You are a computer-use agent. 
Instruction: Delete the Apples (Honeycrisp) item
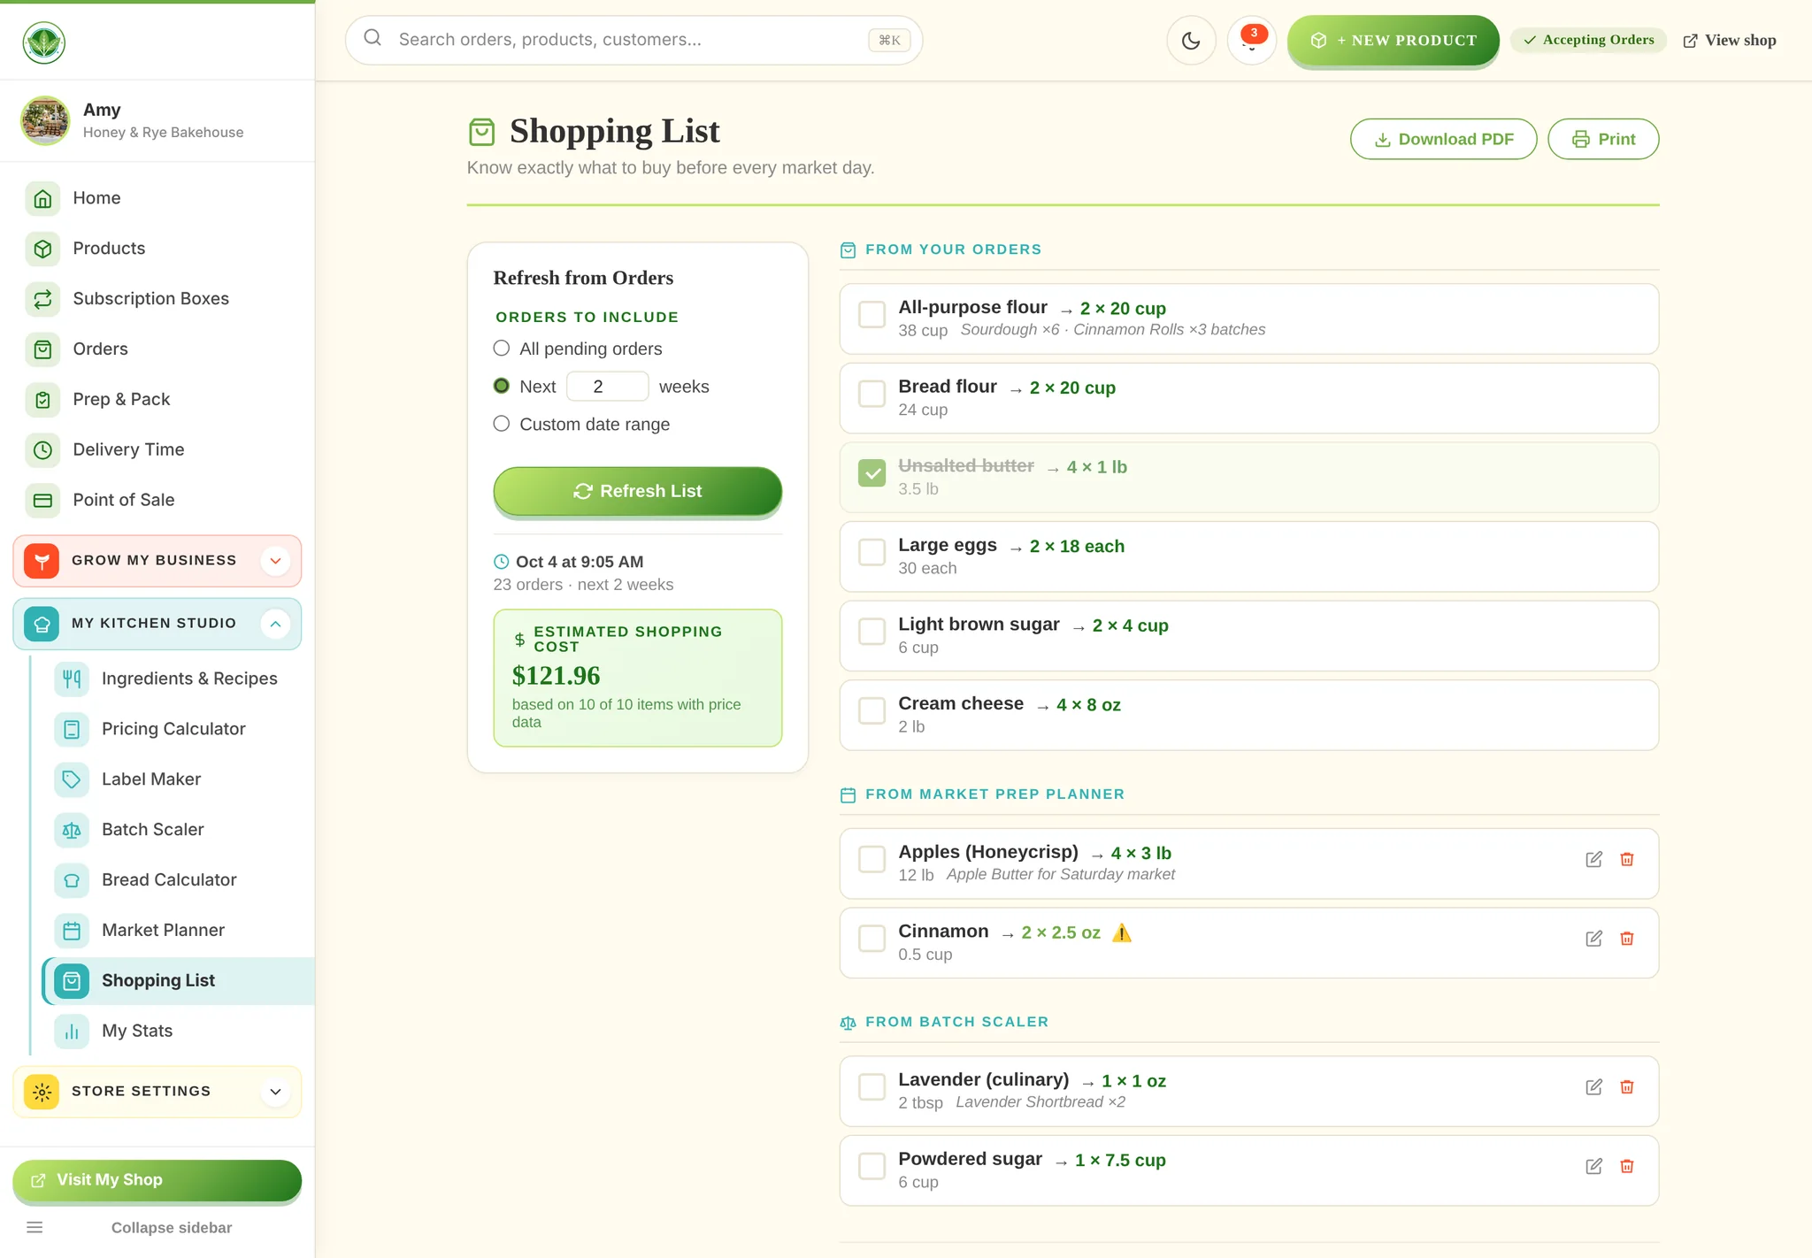(x=1626, y=859)
